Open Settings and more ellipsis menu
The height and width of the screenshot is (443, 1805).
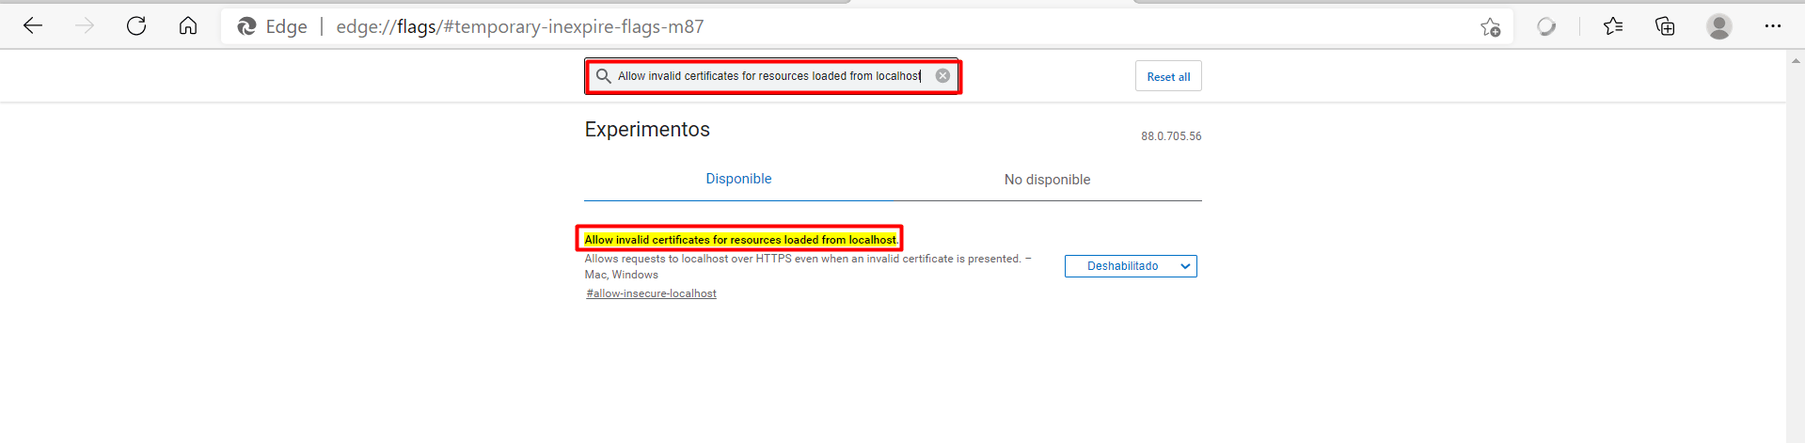click(x=1772, y=26)
